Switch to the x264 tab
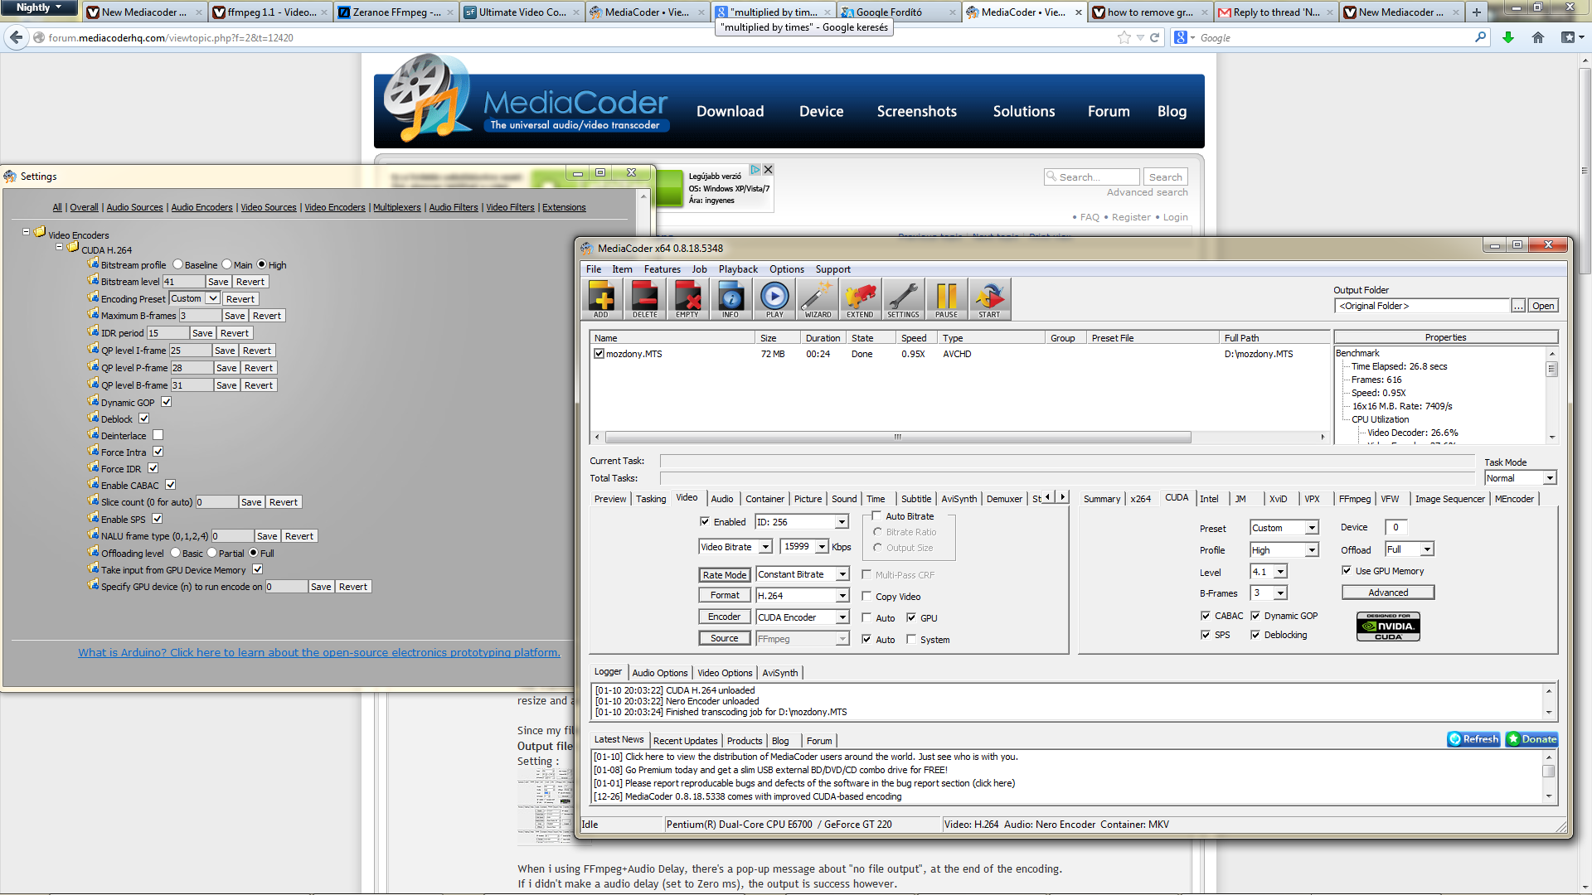Screen dimensions: 1592x895 click(x=1141, y=499)
